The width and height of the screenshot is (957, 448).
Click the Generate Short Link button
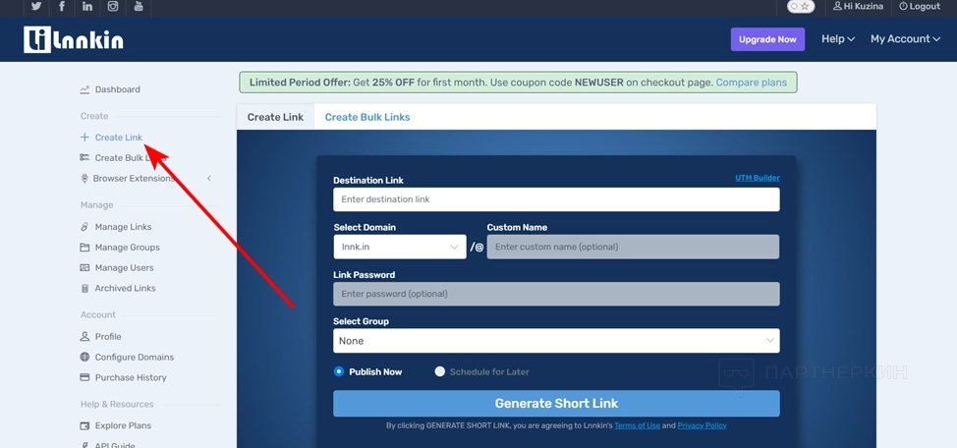coord(556,404)
